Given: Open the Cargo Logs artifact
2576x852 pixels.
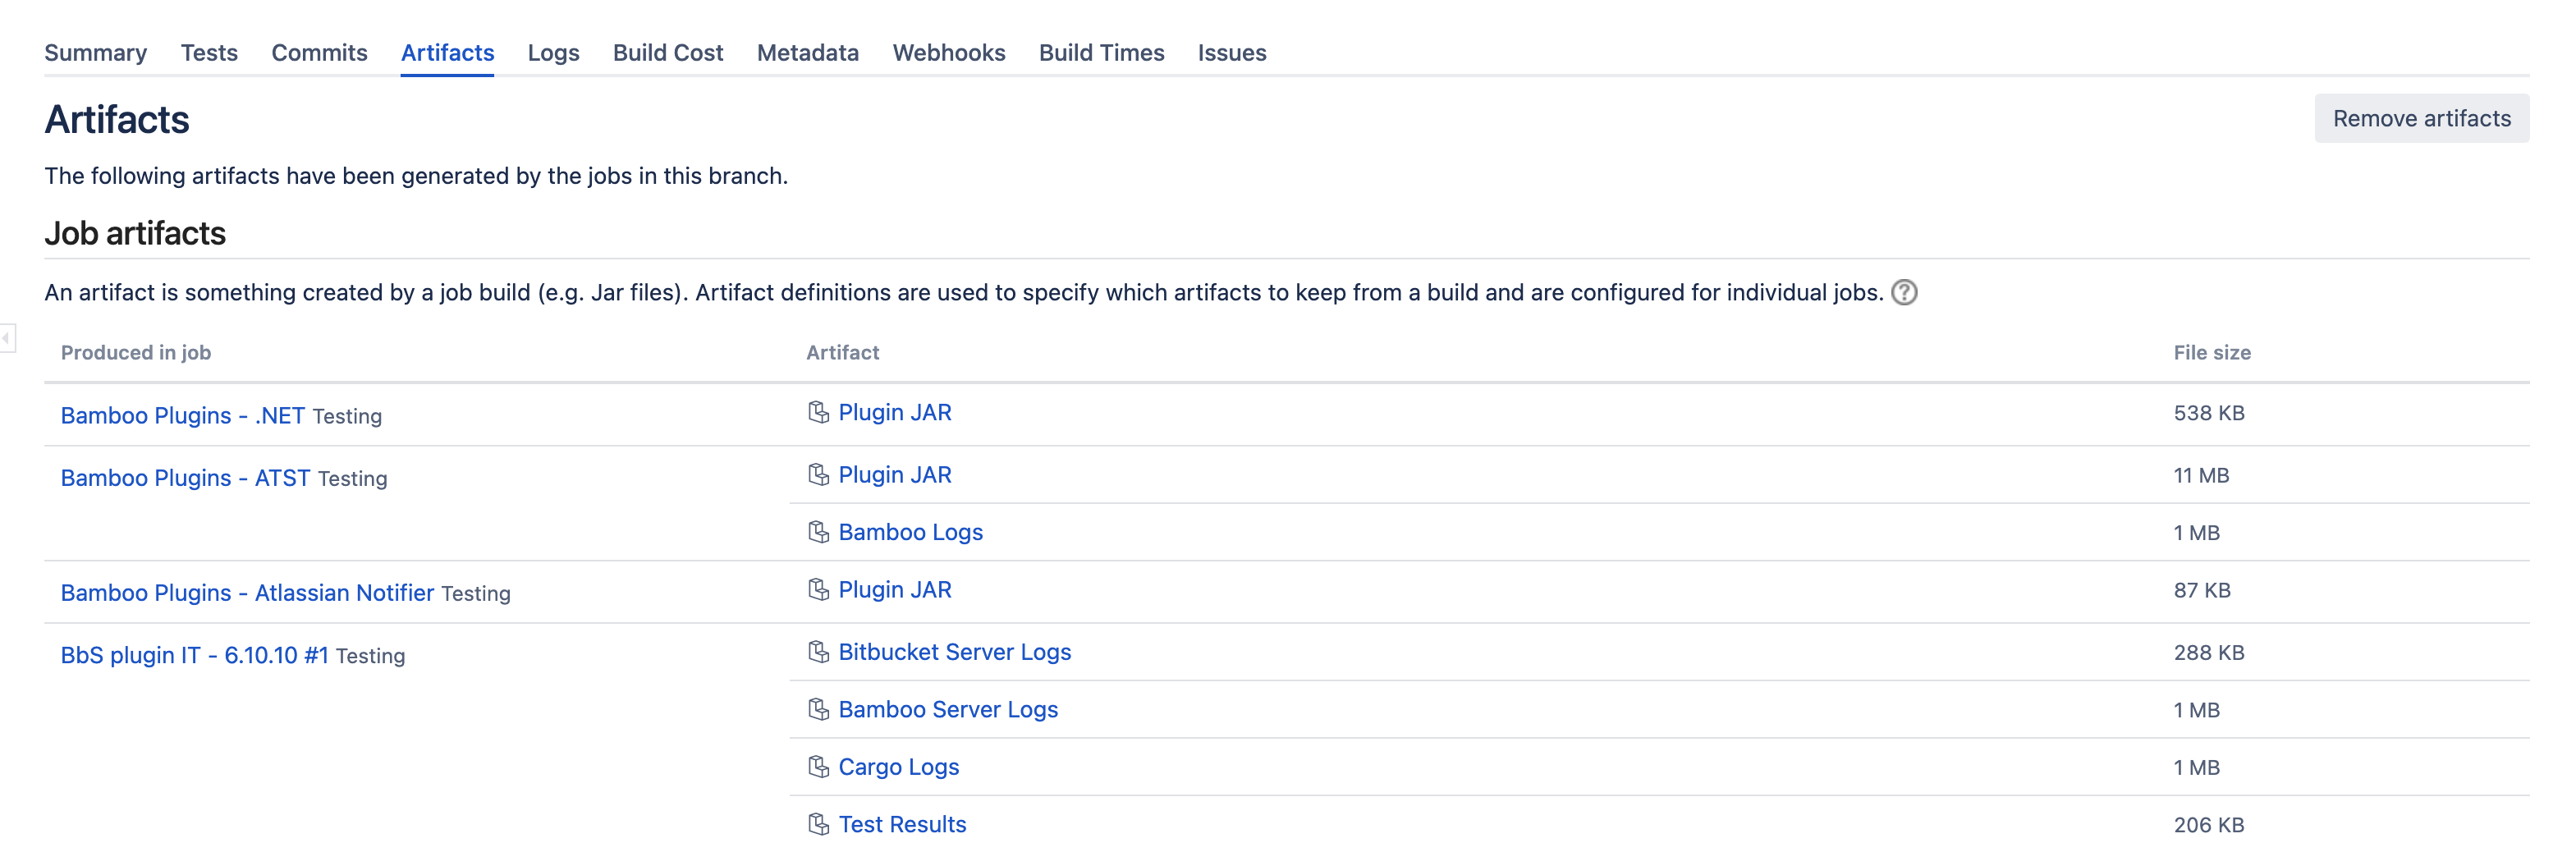Looking at the screenshot, I should point(898,766).
